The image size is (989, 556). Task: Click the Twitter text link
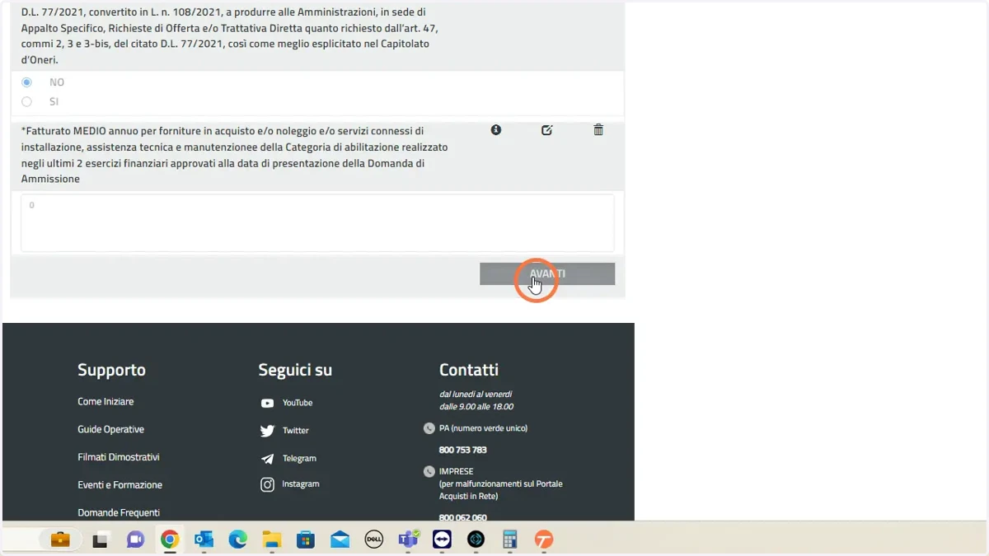point(296,431)
